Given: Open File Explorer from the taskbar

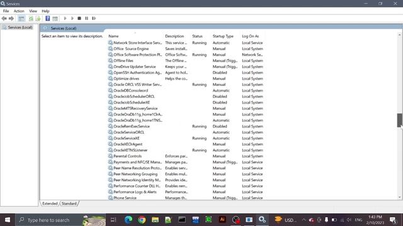Looking at the screenshot, I should 155,220.
